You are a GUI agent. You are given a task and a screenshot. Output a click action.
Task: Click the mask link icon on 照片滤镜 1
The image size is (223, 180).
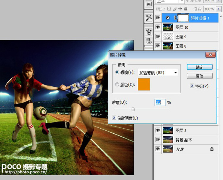(175, 18)
